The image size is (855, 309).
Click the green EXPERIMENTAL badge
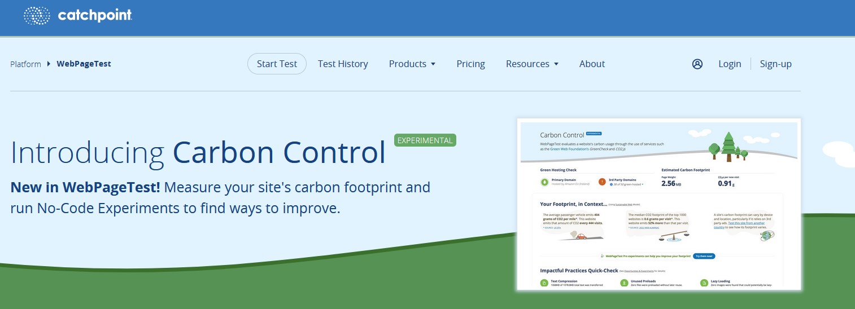[x=425, y=140]
